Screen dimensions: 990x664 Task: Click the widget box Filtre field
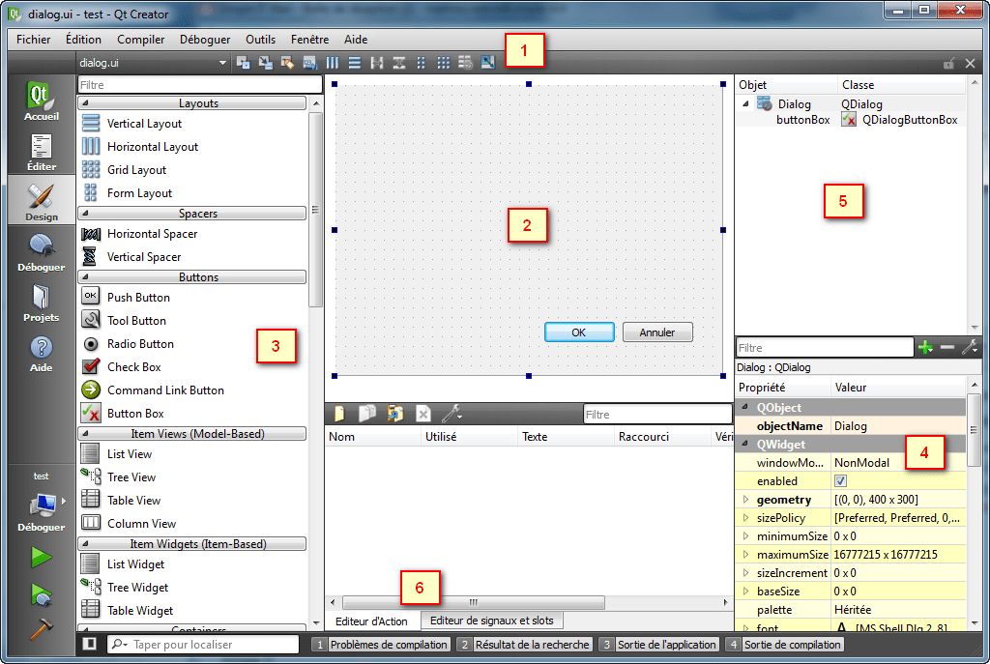coord(199,85)
